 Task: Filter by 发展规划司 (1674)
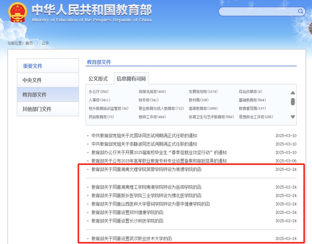click(203, 92)
